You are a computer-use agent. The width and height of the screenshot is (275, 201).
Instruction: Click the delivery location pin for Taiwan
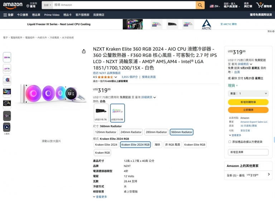[x=28, y=6]
